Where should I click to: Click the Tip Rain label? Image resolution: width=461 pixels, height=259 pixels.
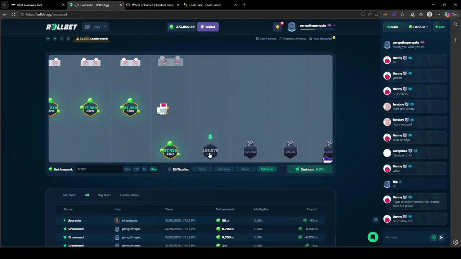[392, 27]
